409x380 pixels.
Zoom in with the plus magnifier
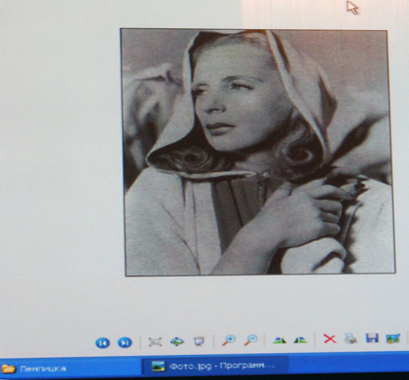pos(229,341)
